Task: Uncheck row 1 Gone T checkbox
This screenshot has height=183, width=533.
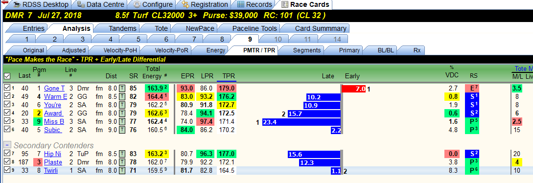Action: point(7,88)
